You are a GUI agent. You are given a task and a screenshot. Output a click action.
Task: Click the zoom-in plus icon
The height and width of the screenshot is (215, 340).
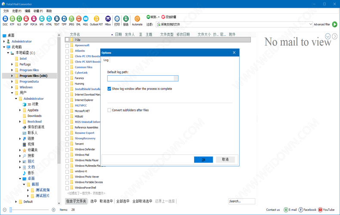[x=53, y=209]
